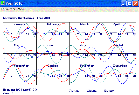Click the Secondary Biorhythms title text
Viewport: 139px width, 95px height.
point(26,18)
